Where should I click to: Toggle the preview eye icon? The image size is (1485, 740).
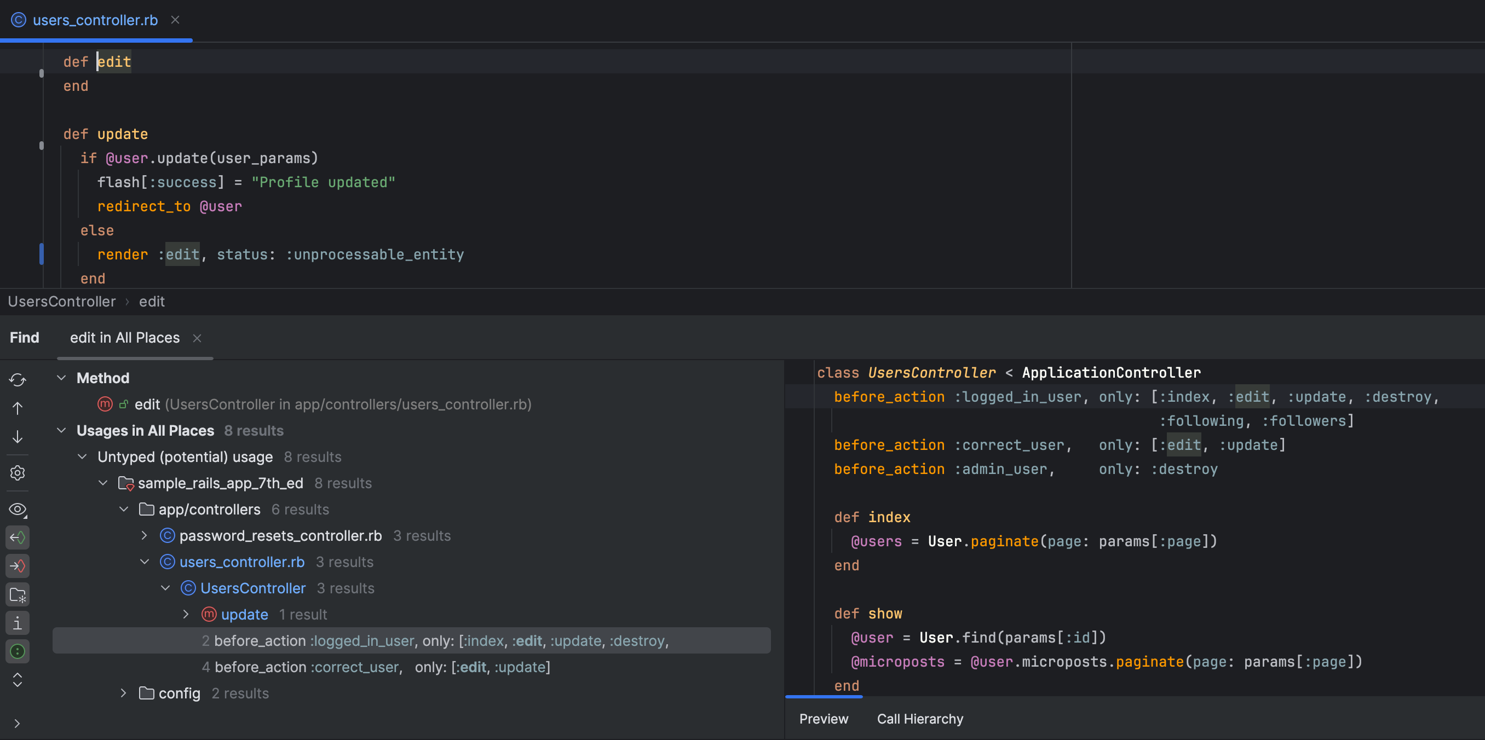tap(18, 510)
